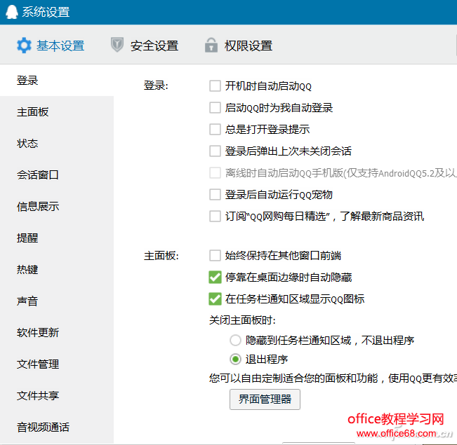The image size is (457, 445).
Task: Go to 会话窗口 in the sidebar
Action: [57, 175]
